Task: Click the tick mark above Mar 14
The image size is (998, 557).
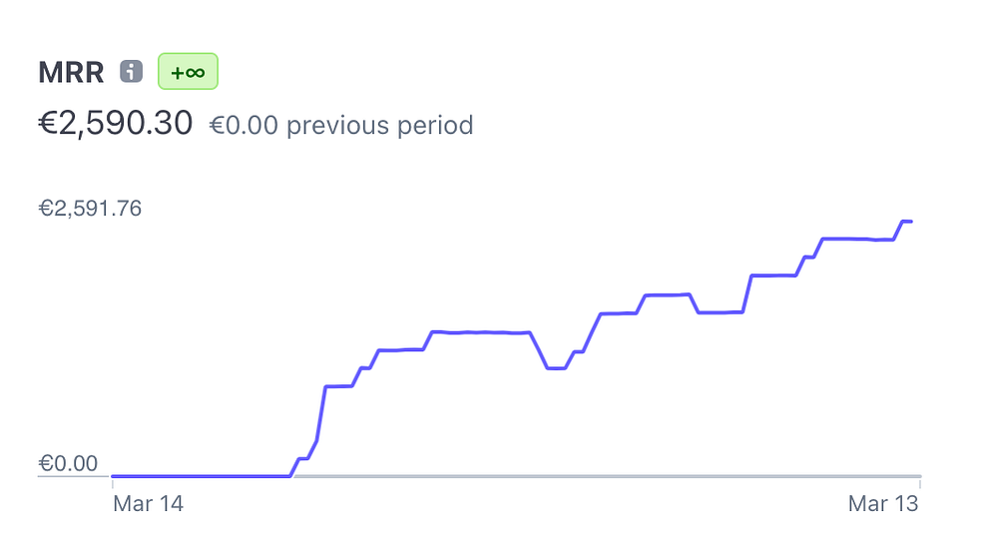Action: pyautogui.click(x=113, y=483)
